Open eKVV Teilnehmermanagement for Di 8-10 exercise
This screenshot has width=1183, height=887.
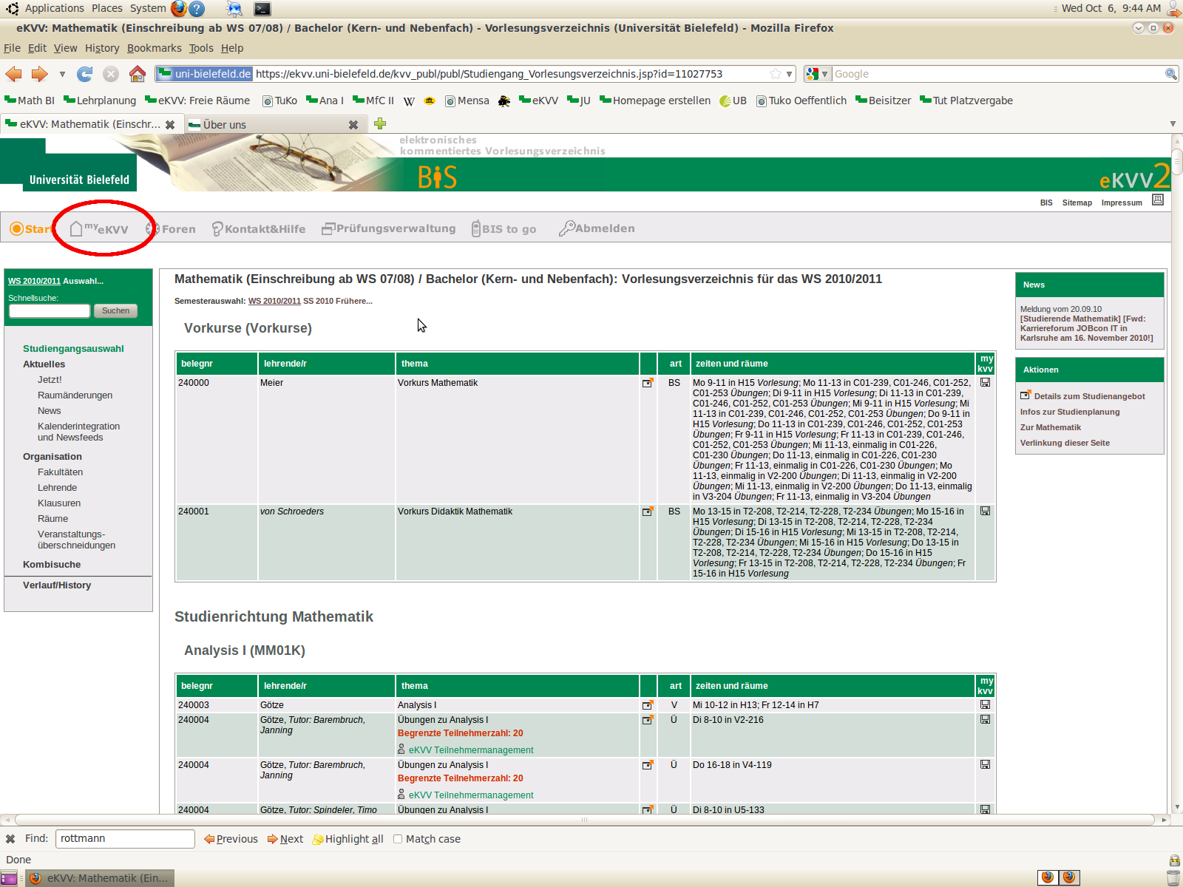tap(471, 750)
